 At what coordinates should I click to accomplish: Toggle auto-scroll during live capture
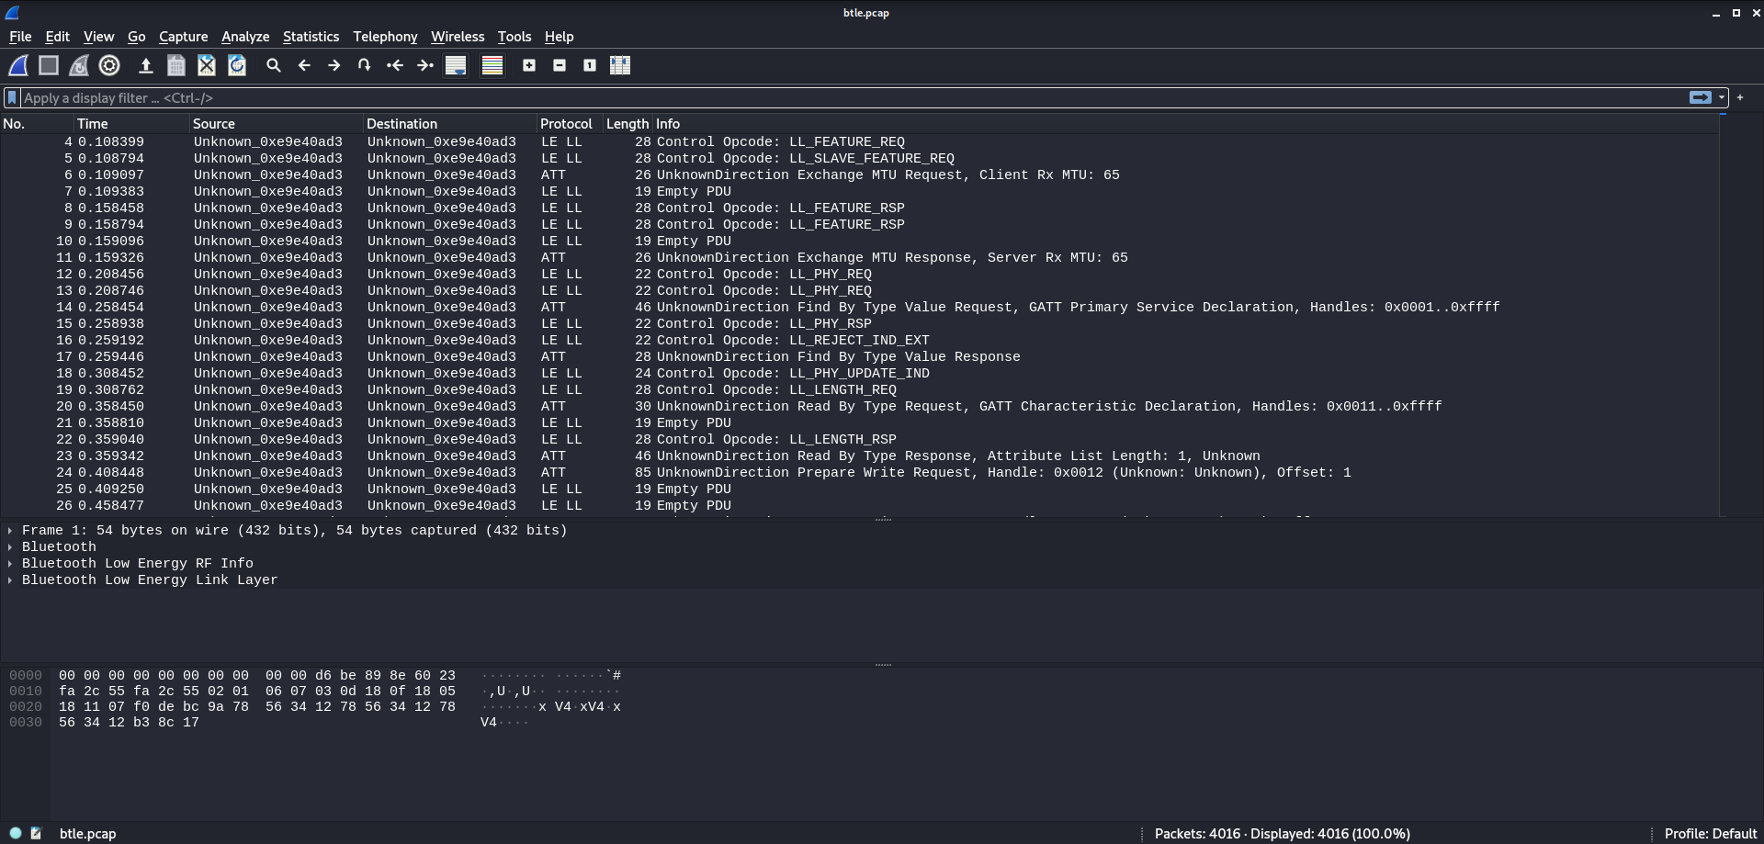[456, 65]
